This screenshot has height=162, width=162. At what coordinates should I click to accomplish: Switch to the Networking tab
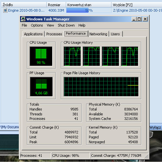(x=98, y=34)
